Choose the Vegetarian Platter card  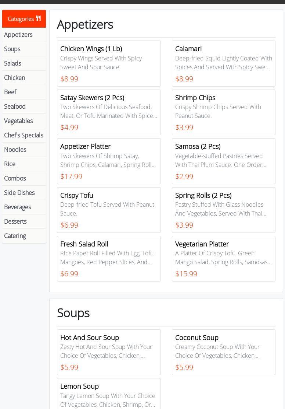223,259
